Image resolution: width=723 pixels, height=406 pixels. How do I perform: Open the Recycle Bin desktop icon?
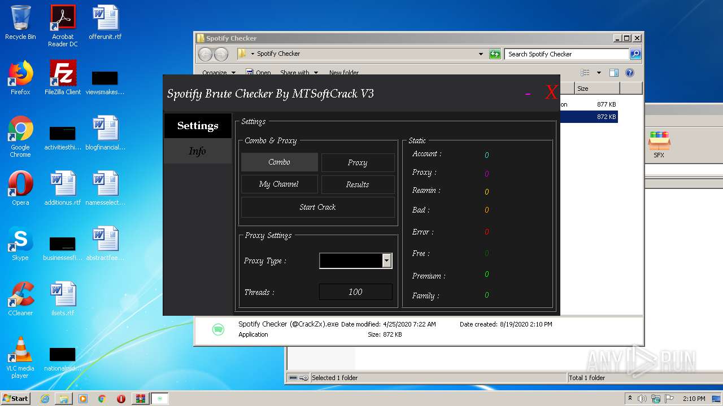click(20, 23)
